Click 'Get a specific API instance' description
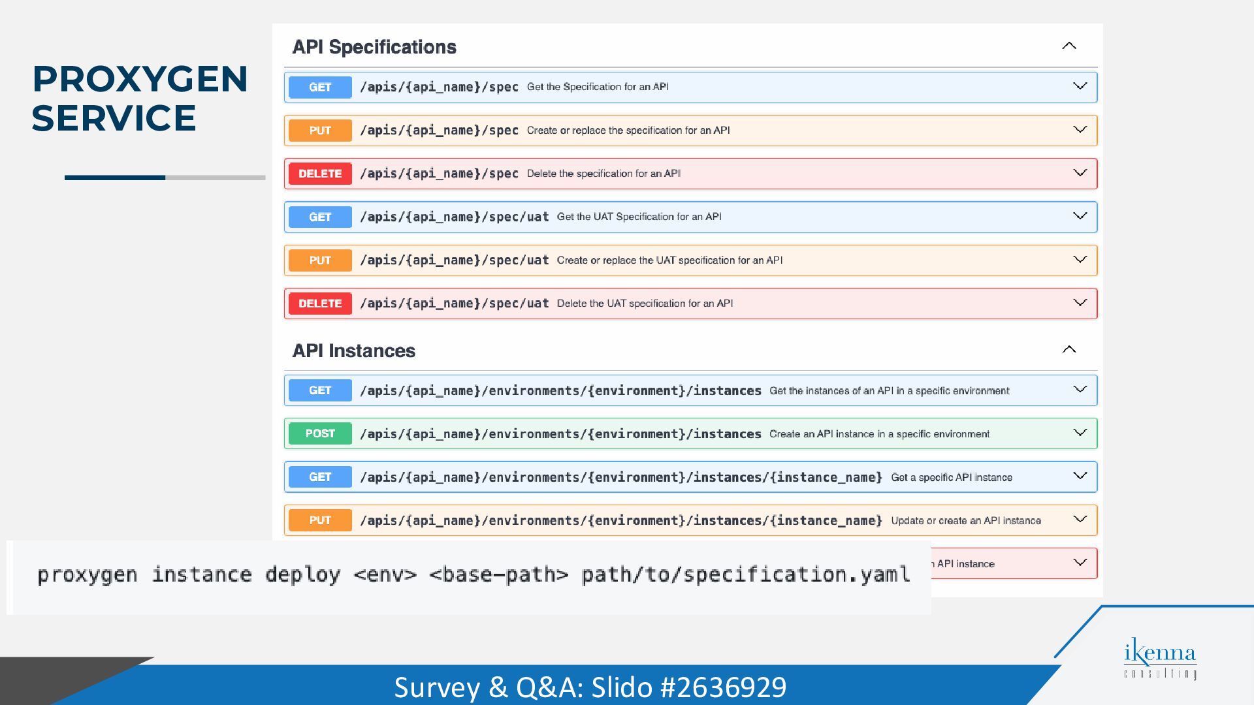 click(952, 478)
